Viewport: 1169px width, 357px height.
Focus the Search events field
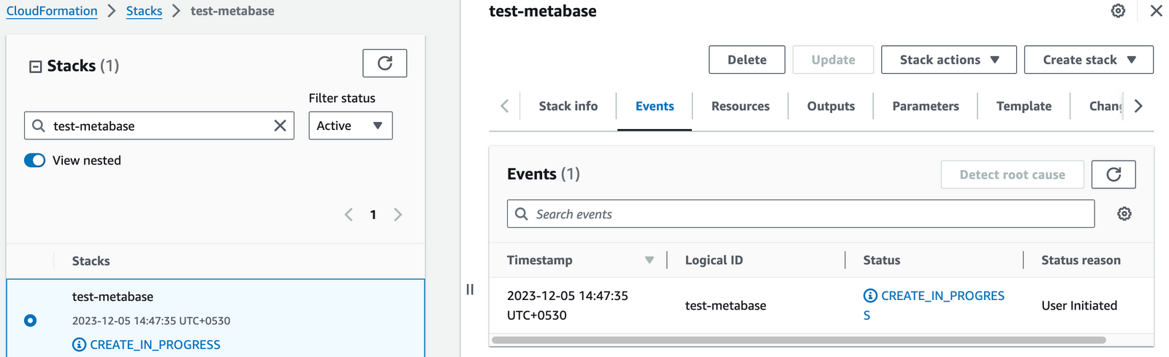pyautogui.click(x=801, y=214)
